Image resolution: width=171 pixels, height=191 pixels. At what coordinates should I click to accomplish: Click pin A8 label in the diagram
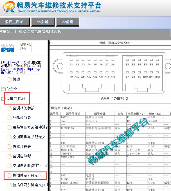[113, 64]
